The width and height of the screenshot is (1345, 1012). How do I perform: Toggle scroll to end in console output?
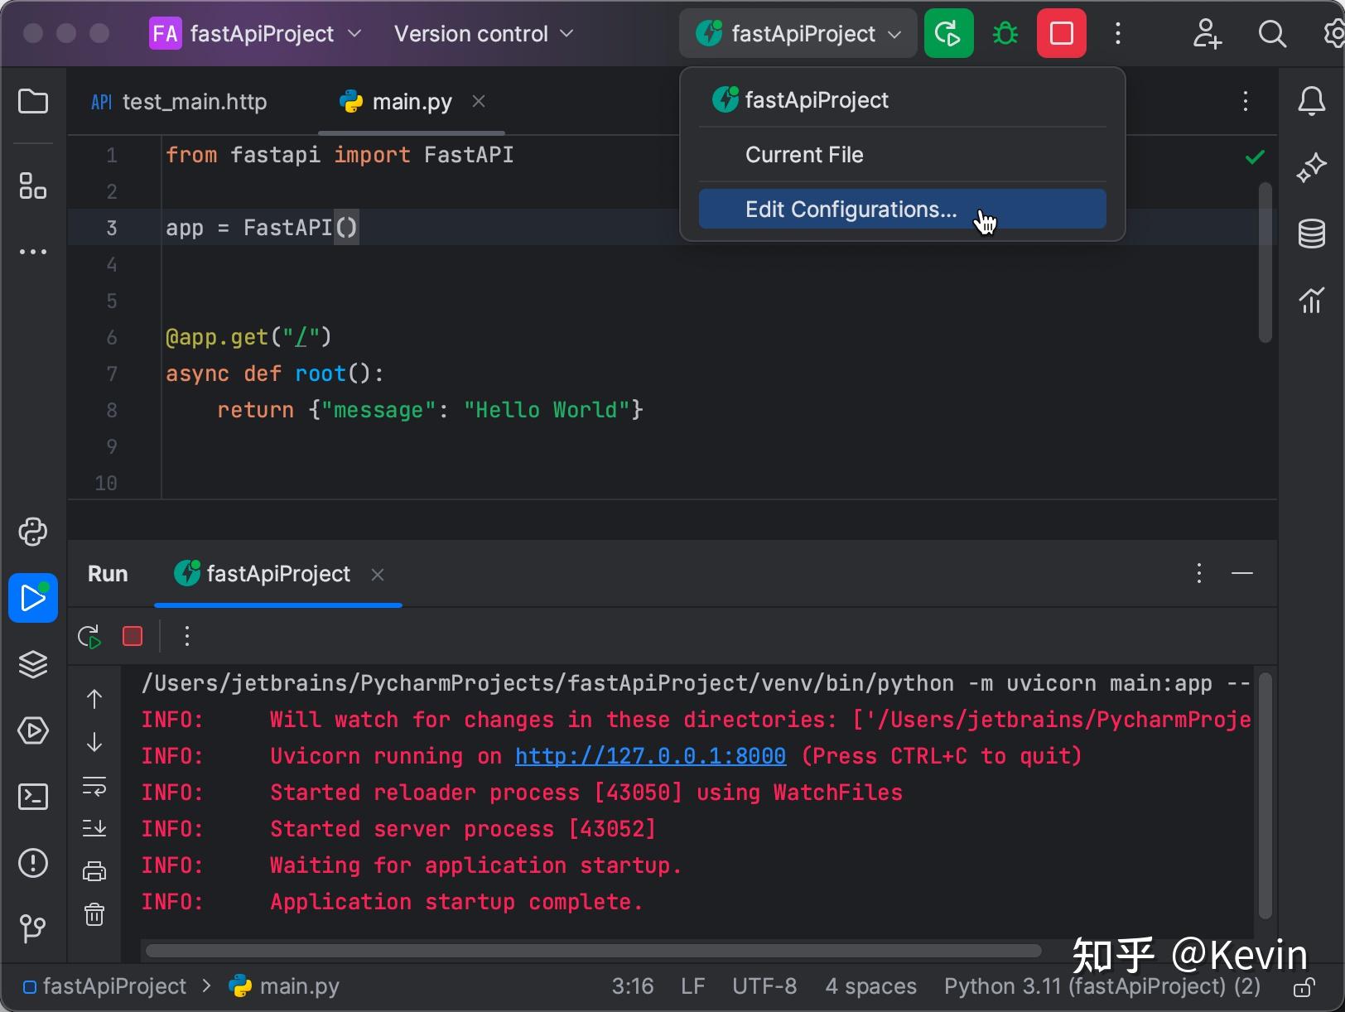94,827
